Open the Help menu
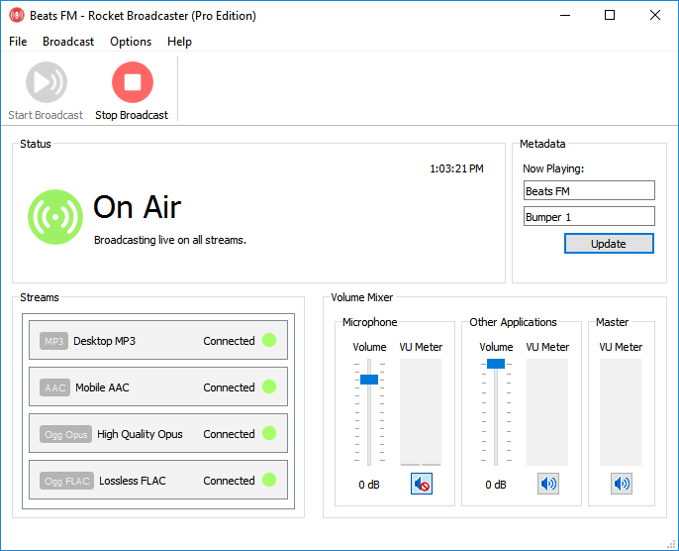Viewport: 679px width, 551px height. [179, 42]
